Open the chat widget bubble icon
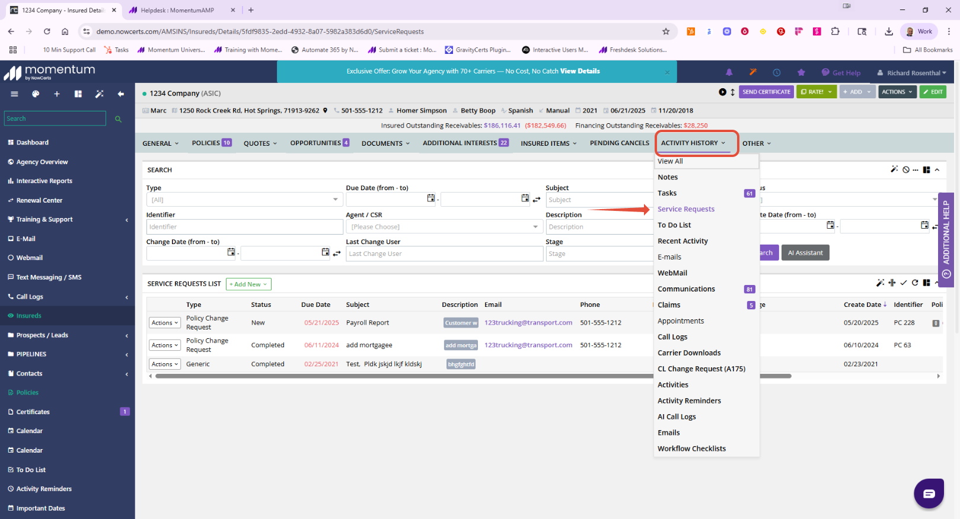This screenshot has height=519, width=960. [x=929, y=493]
